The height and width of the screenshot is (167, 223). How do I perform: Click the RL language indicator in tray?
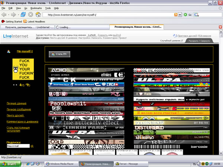tap(194, 164)
